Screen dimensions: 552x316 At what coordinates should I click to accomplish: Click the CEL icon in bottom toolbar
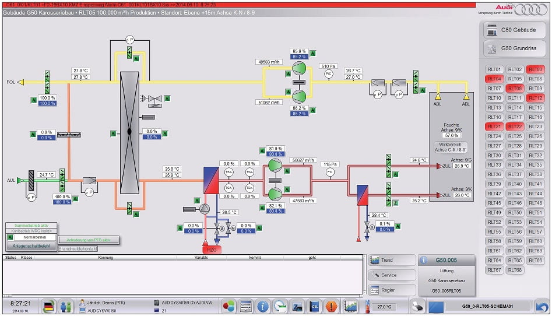[x=315, y=306]
